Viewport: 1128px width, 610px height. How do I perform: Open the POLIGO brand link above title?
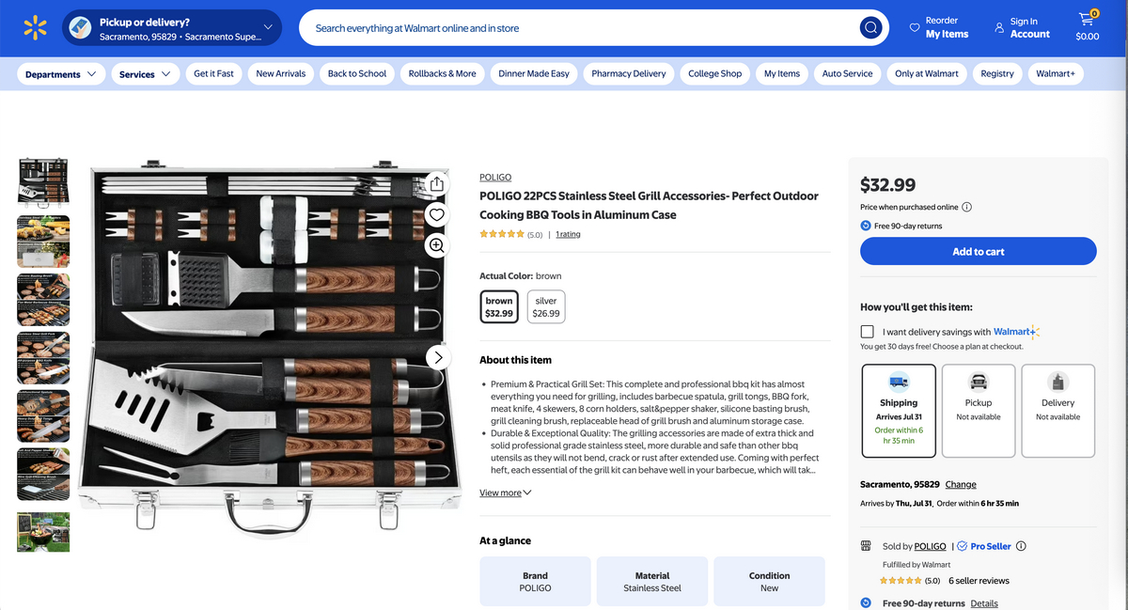(495, 177)
